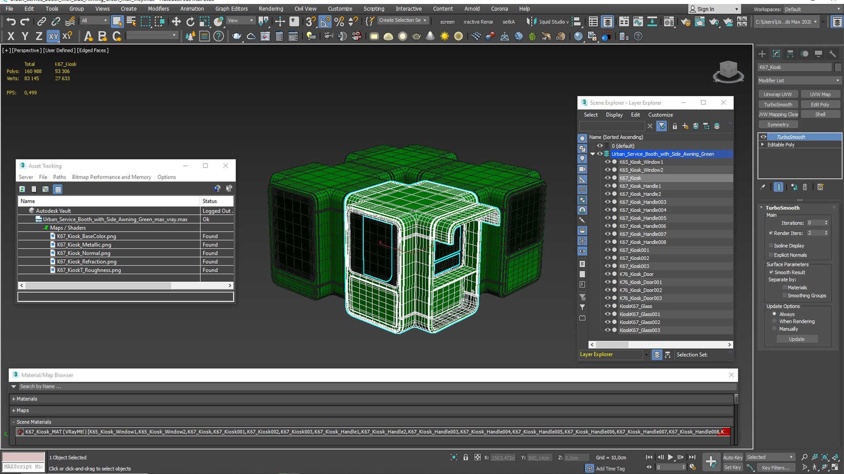Click the Search by Name field
The height and width of the screenshot is (474, 844).
tap(377, 387)
